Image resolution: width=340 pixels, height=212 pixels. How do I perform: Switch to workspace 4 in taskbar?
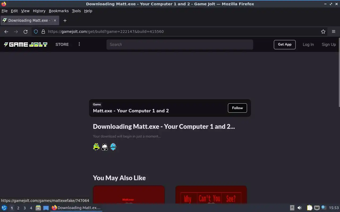pos(31,208)
